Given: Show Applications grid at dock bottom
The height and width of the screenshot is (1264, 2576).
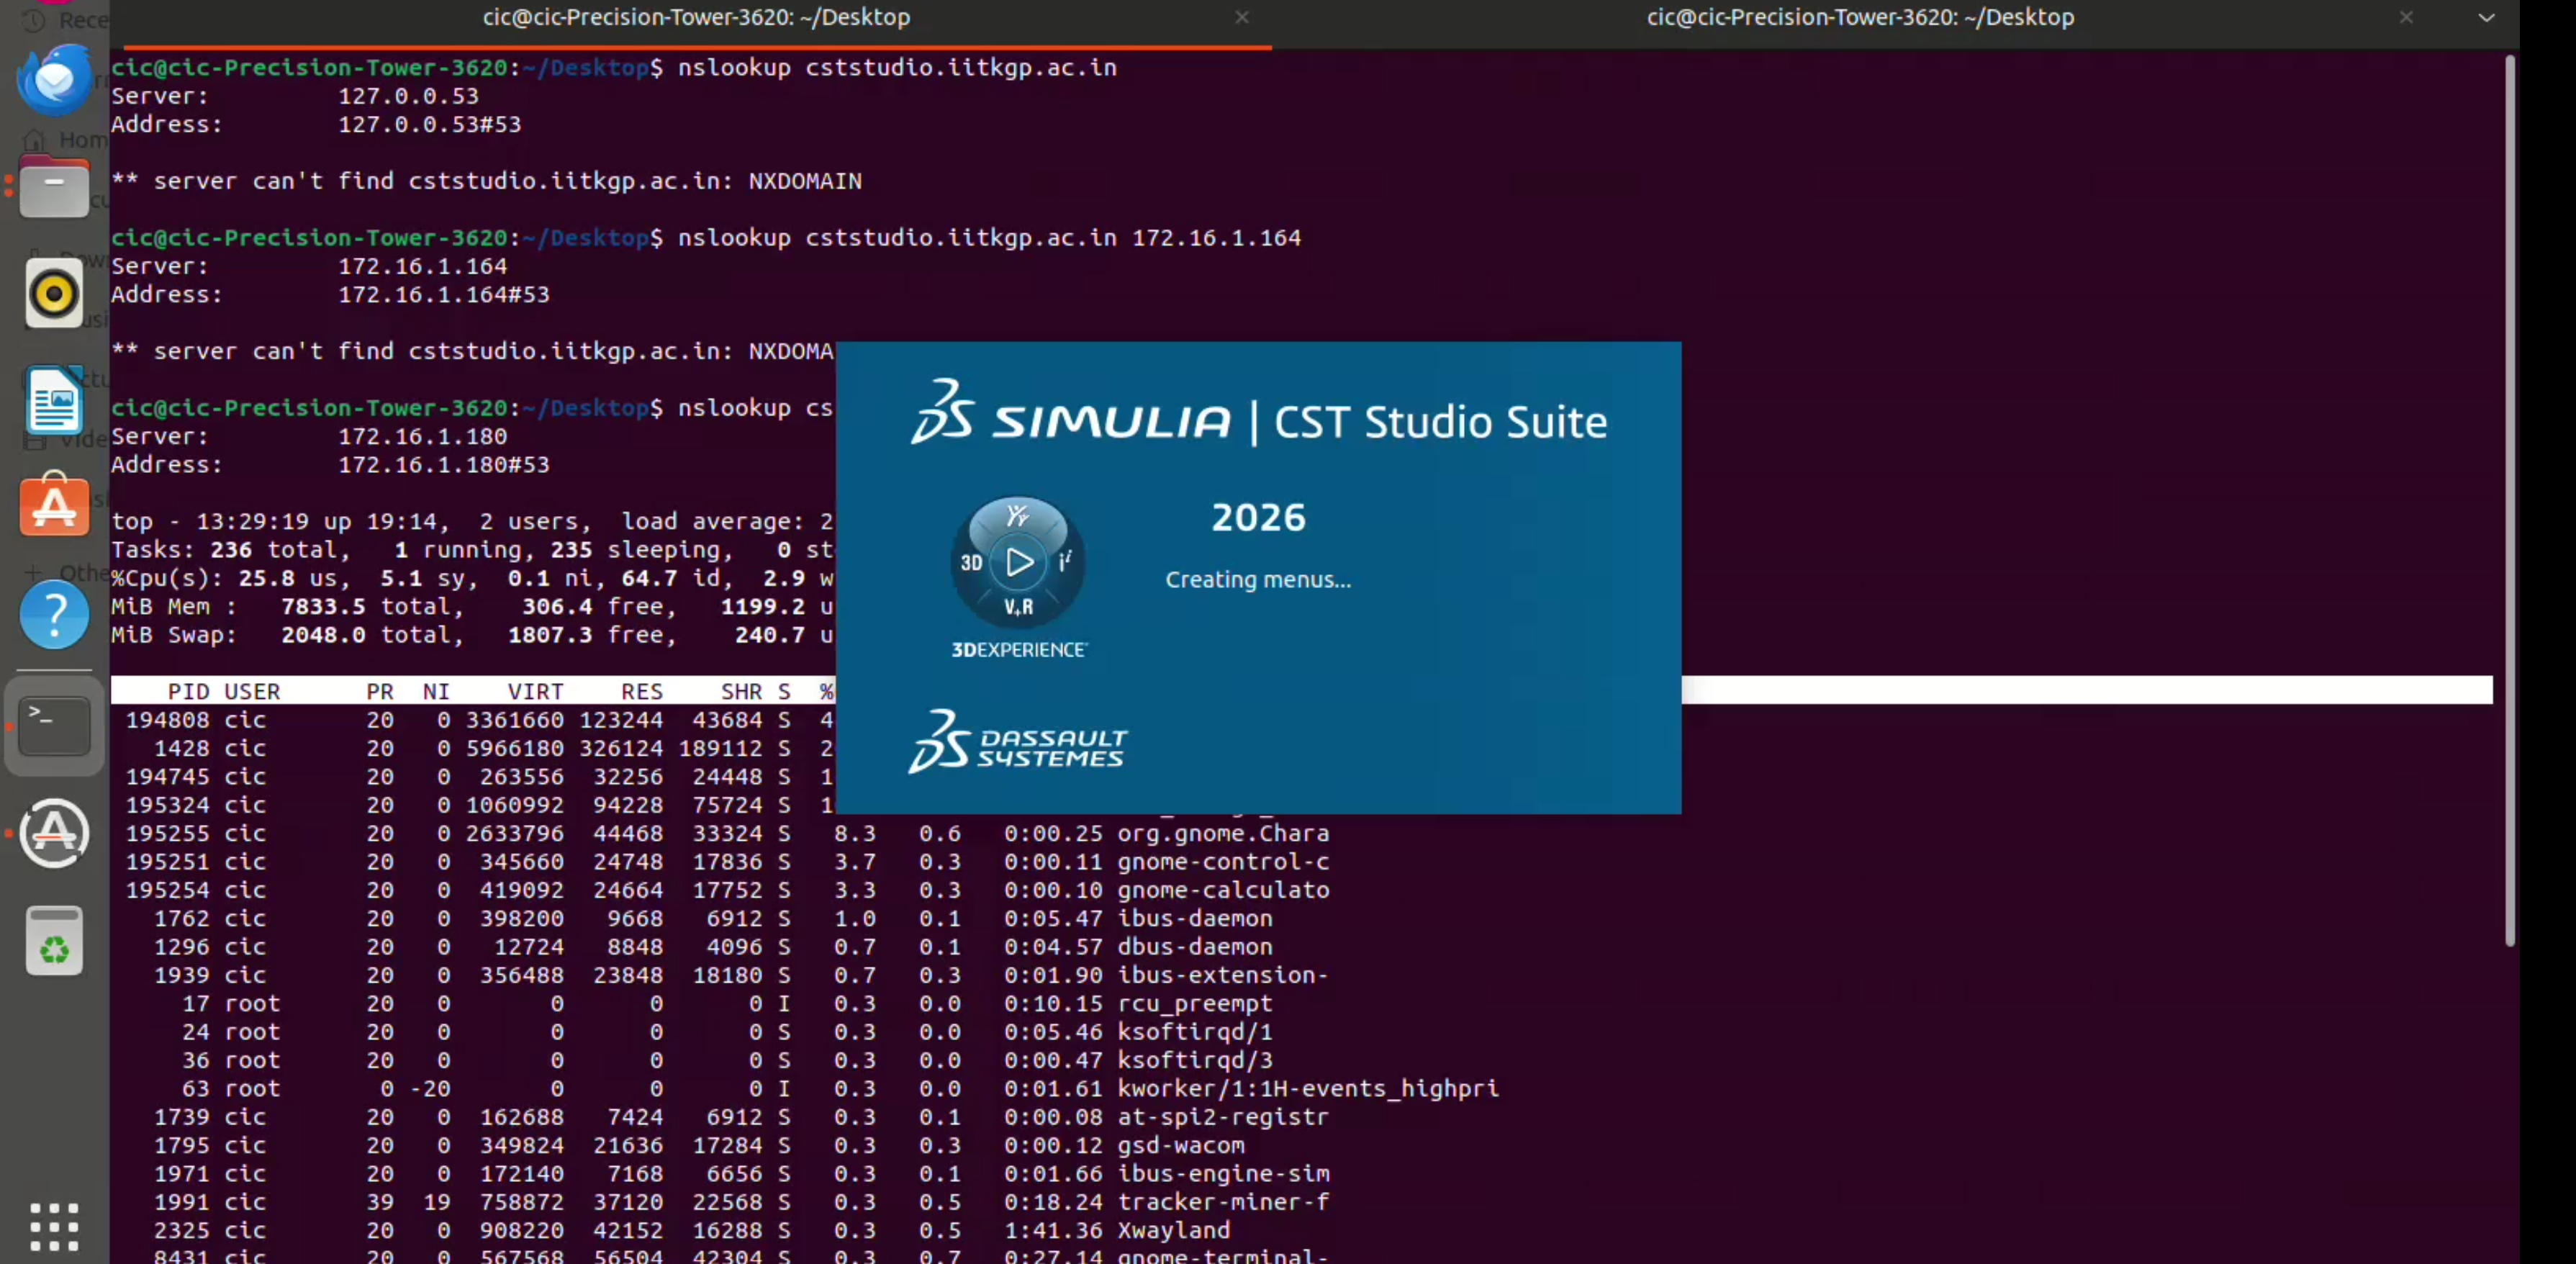Looking at the screenshot, I should (54, 1226).
